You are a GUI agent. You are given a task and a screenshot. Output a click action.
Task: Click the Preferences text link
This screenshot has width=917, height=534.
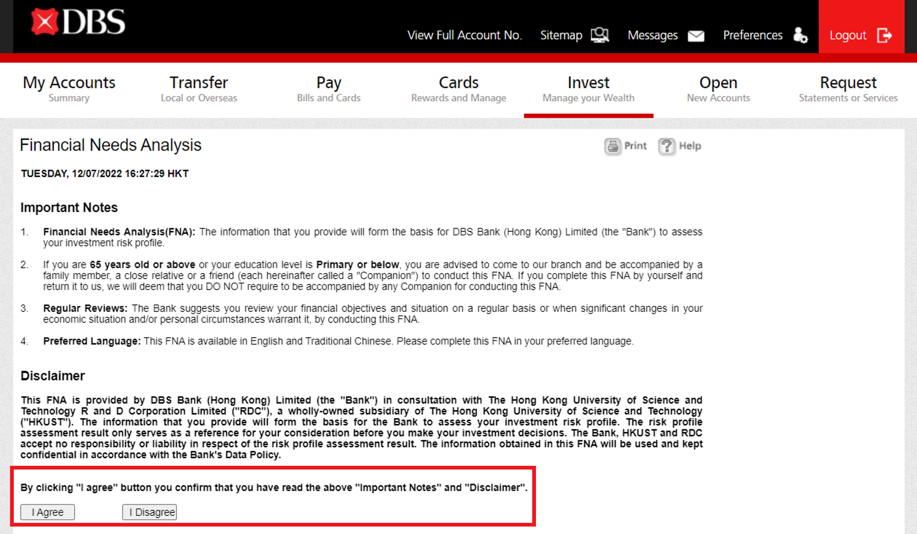click(x=752, y=35)
